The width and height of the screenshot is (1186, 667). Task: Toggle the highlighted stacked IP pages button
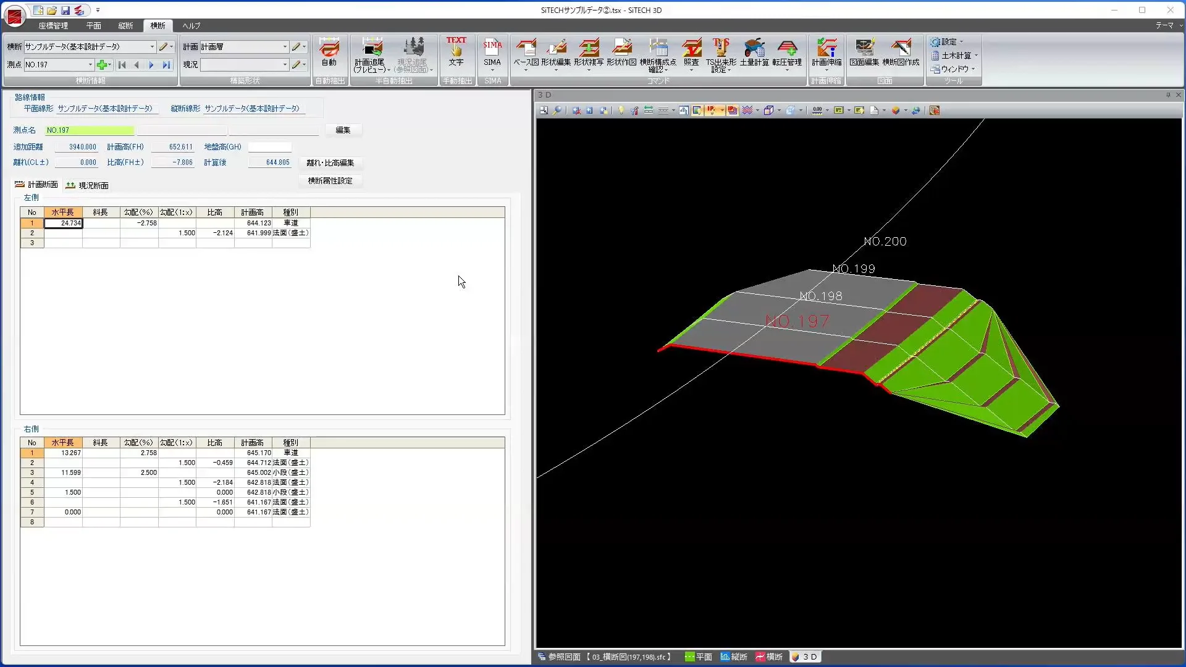733,110
